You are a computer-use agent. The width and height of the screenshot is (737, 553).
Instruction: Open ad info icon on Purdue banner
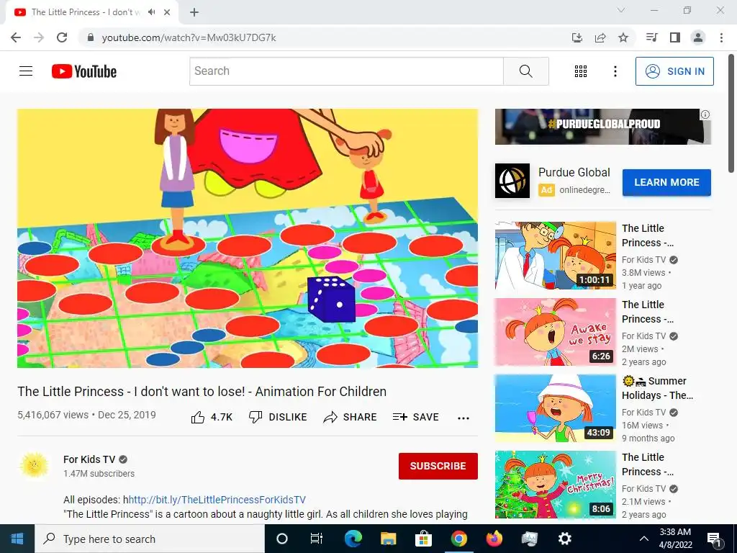(705, 114)
